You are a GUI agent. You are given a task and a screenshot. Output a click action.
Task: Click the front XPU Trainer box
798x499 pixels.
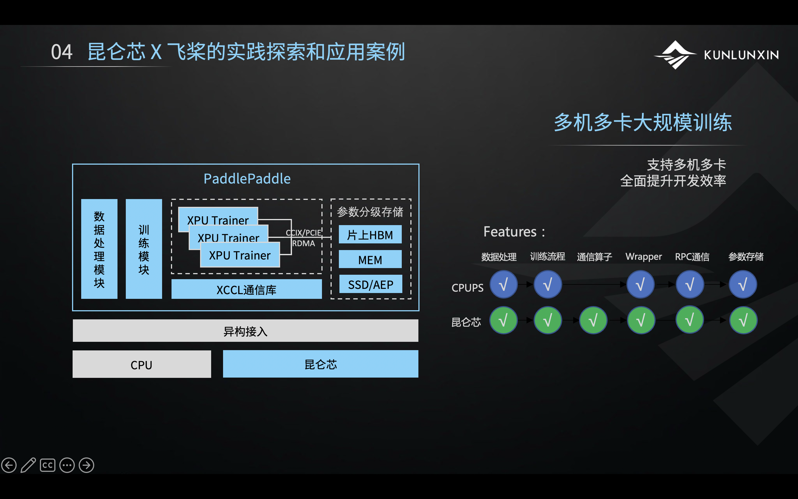(240, 255)
